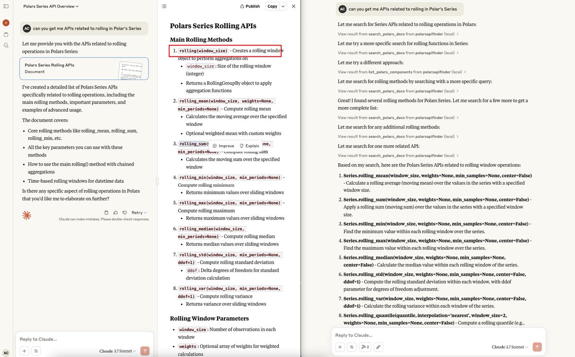
Task: Copy the artifact contents
Action: [272, 6]
